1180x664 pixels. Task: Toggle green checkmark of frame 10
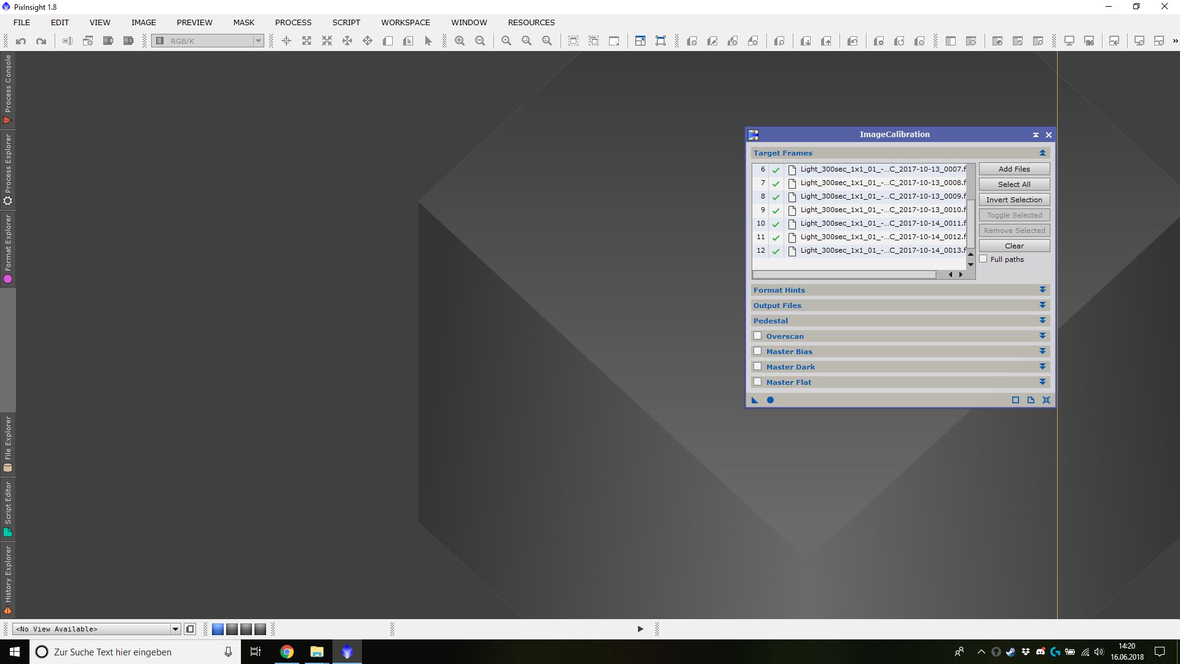776,224
